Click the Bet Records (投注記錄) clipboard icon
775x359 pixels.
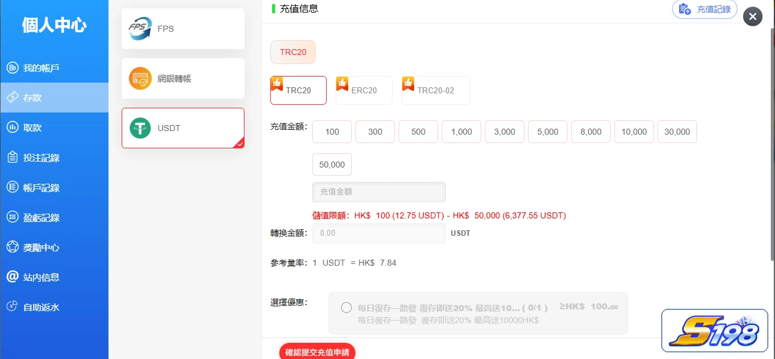[x=12, y=157]
